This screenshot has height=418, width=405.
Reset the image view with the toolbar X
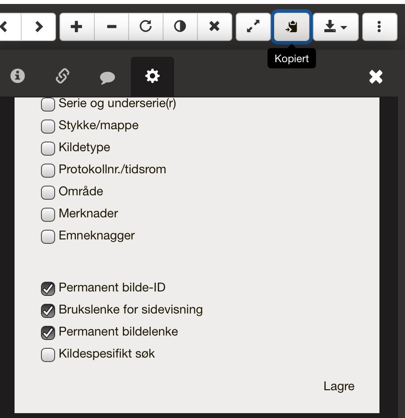[214, 27]
